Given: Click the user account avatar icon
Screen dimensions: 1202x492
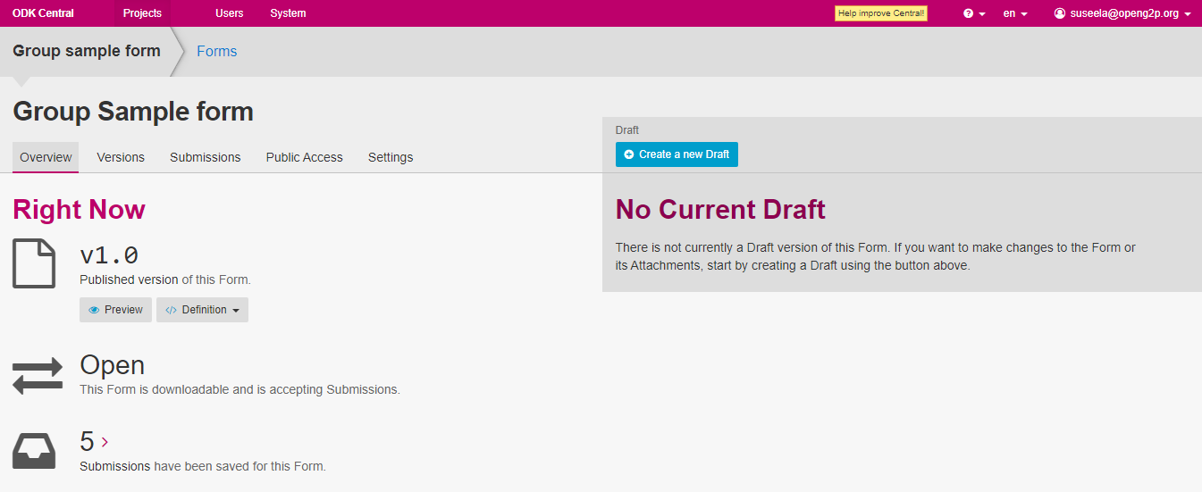Looking at the screenshot, I should (1060, 13).
